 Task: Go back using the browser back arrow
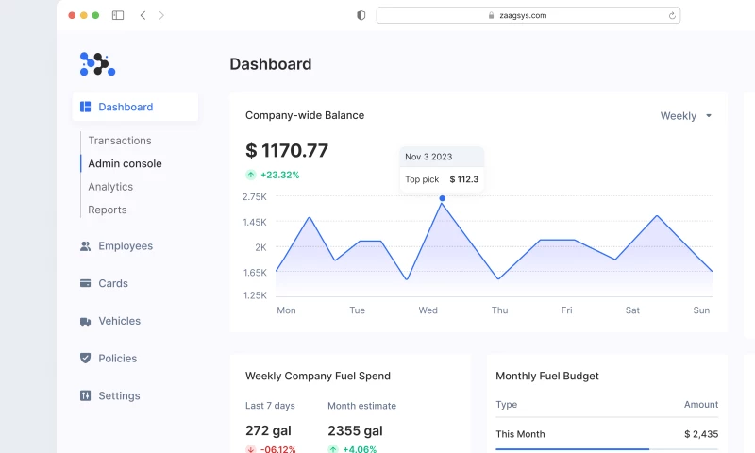[x=143, y=15]
